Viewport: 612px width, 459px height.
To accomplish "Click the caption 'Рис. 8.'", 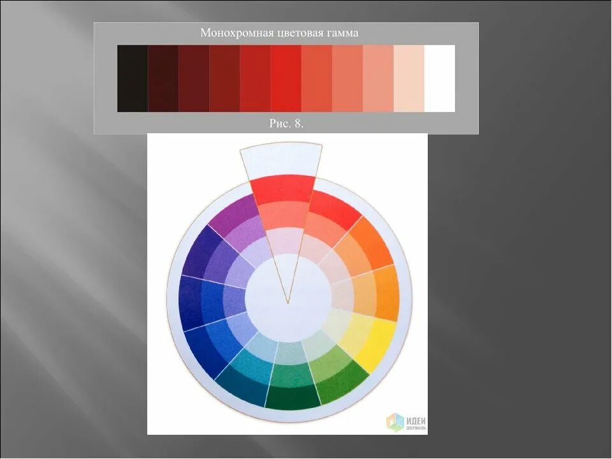I will [x=286, y=124].
